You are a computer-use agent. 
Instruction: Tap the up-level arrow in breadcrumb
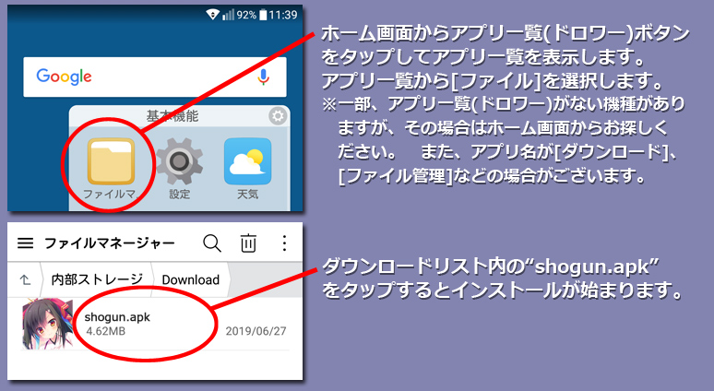tap(25, 279)
